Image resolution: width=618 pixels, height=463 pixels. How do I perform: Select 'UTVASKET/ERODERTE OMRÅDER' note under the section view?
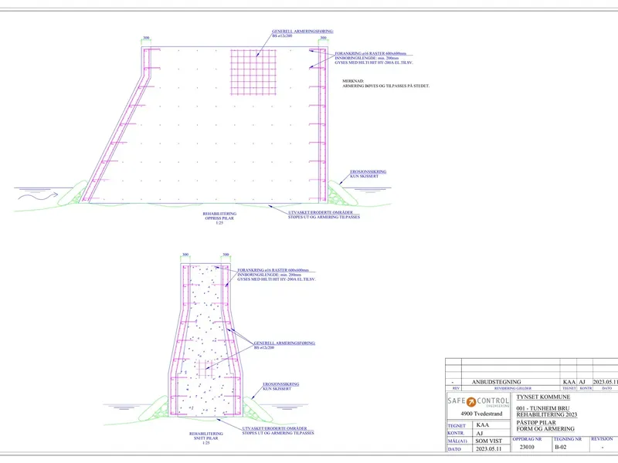click(x=274, y=428)
